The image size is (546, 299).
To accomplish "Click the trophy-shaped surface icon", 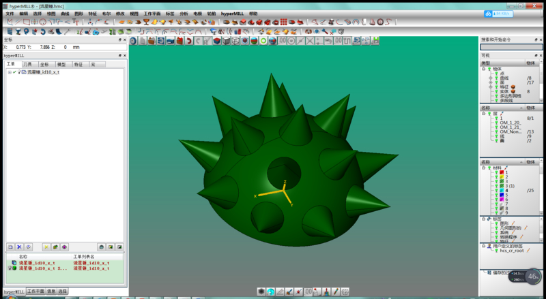I will pyautogui.click(x=146, y=22).
